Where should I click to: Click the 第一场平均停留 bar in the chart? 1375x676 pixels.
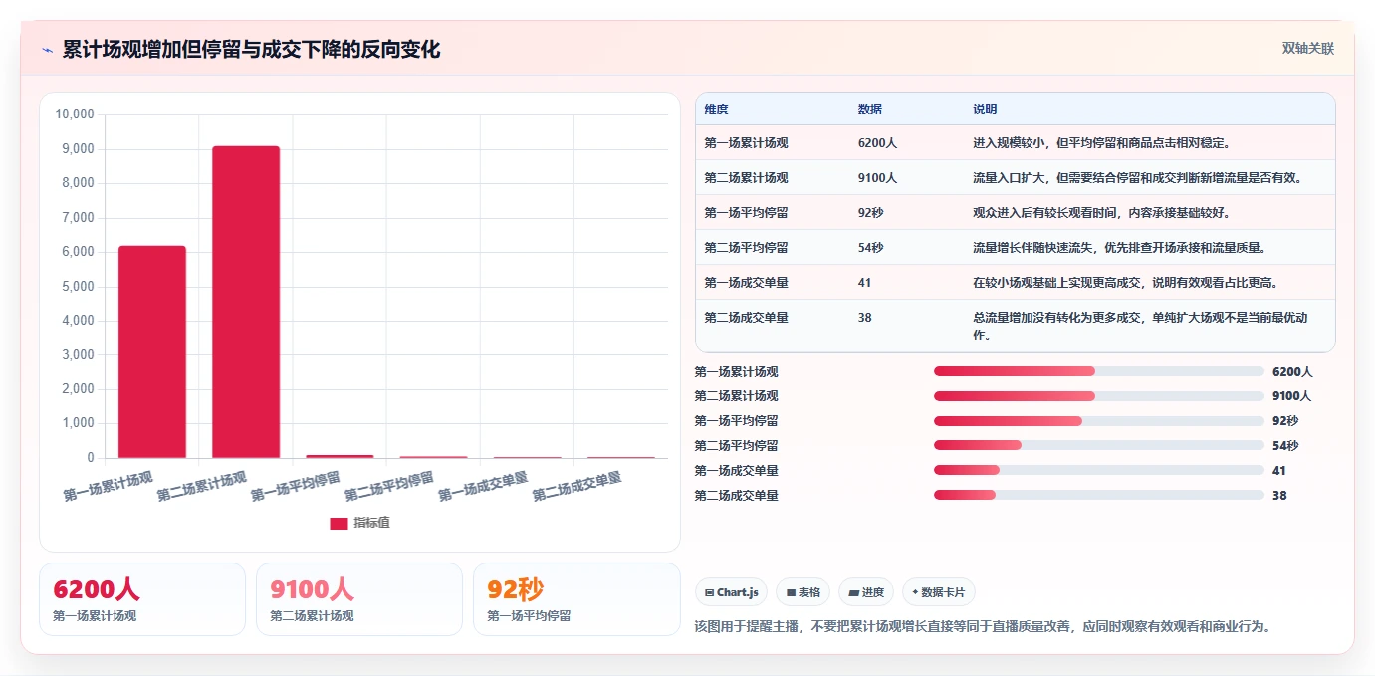click(x=340, y=456)
